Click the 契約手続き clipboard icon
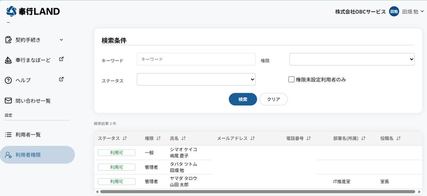Screen dimensions: 427x196 pos(8,40)
